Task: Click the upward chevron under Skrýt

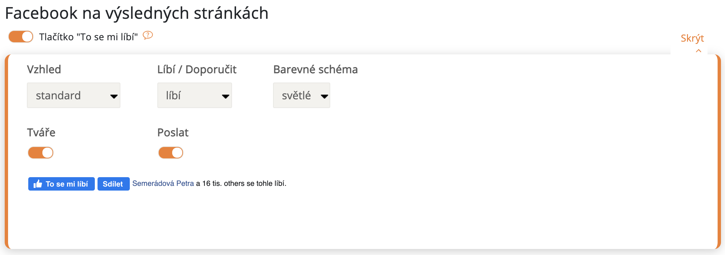Action: click(x=698, y=51)
